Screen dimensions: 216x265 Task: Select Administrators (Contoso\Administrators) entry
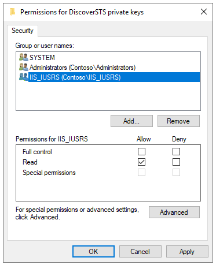pyautogui.click(x=82, y=68)
